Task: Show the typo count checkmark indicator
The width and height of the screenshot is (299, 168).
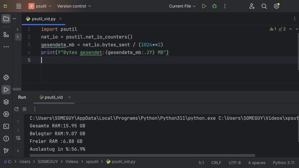Action: 282,29
